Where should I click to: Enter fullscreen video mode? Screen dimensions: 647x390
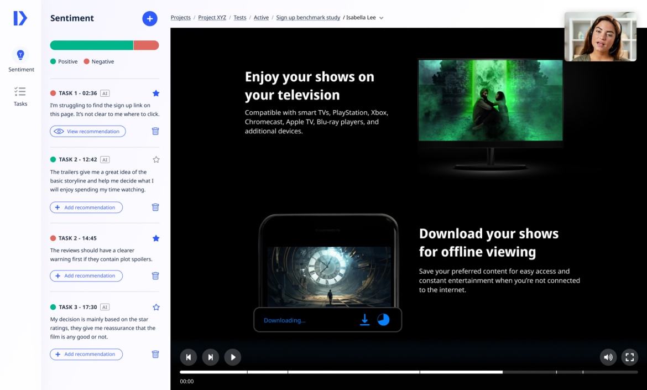(630, 357)
